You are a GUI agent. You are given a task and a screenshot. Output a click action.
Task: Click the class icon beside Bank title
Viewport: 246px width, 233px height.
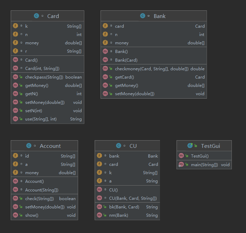click(143, 16)
